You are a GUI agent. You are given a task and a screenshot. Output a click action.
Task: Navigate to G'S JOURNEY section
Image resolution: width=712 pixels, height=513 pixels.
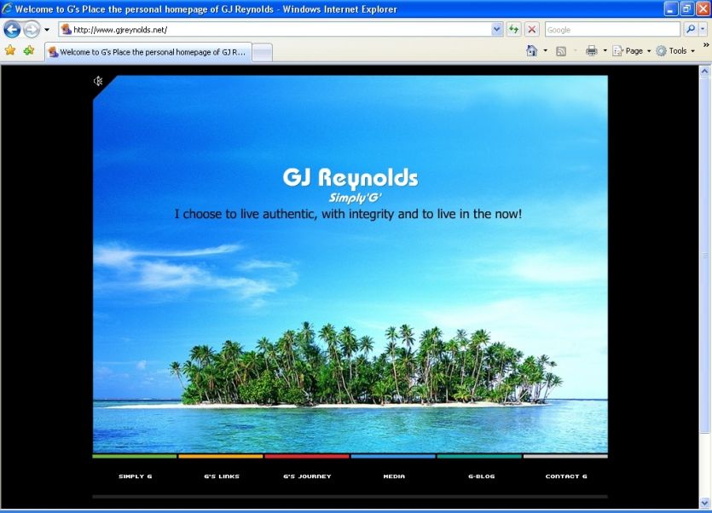(307, 476)
